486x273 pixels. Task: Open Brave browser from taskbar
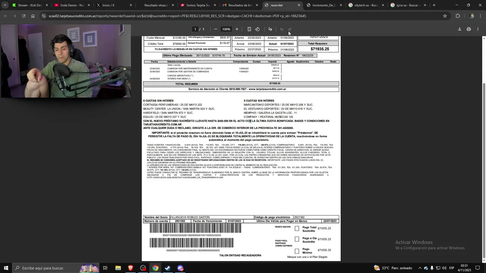point(131,268)
